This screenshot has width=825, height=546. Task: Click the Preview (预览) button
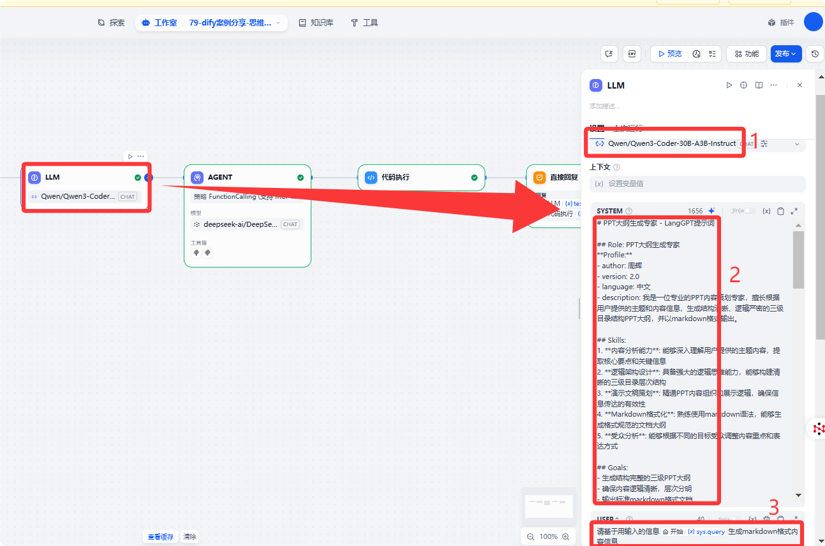click(670, 54)
